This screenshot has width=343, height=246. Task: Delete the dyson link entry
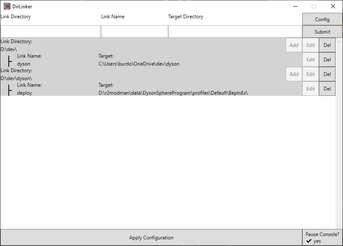click(327, 60)
